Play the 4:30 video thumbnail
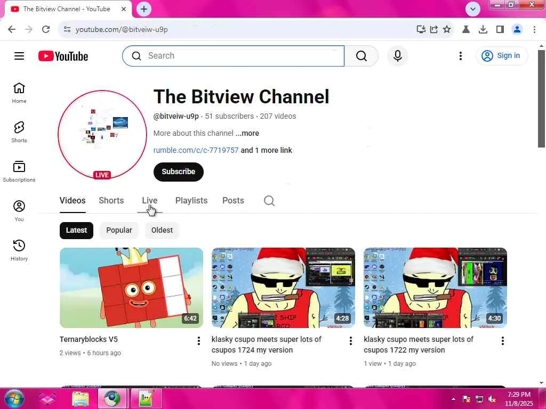Image resolution: width=546 pixels, height=409 pixels. coord(435,288)
